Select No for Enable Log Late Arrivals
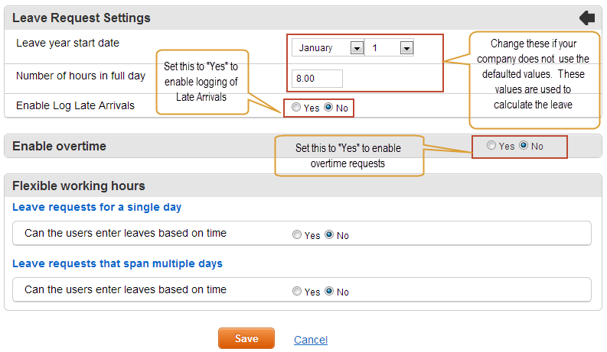The height and width of the screenshot is (352, 607). tap(328, 107)
